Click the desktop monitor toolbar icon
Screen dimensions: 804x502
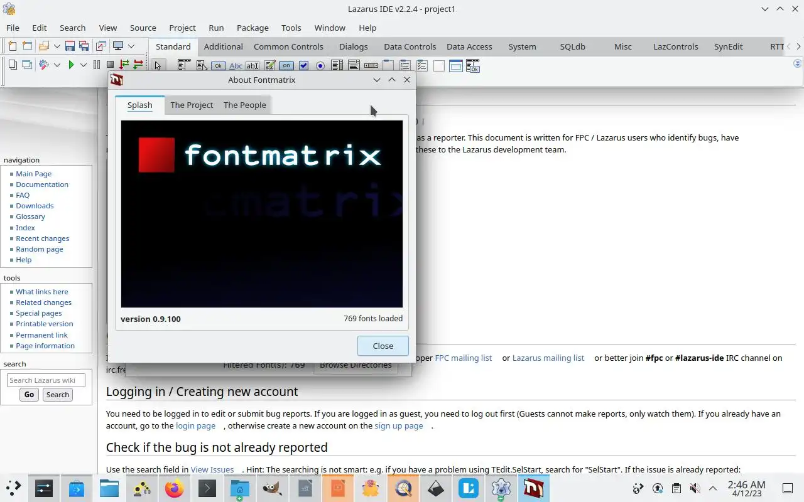(117, 46)
